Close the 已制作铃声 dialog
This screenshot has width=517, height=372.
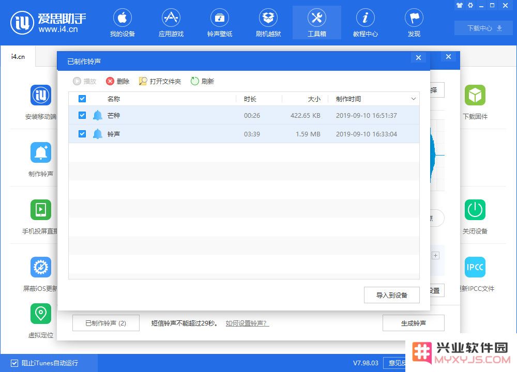(418, 58)
